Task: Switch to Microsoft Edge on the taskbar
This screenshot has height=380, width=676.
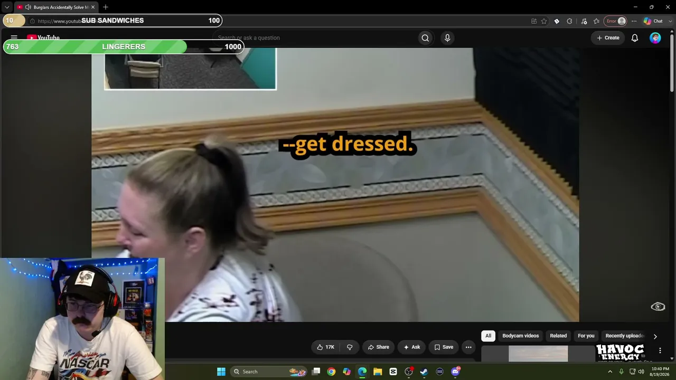Action: [x=362, y=372]
